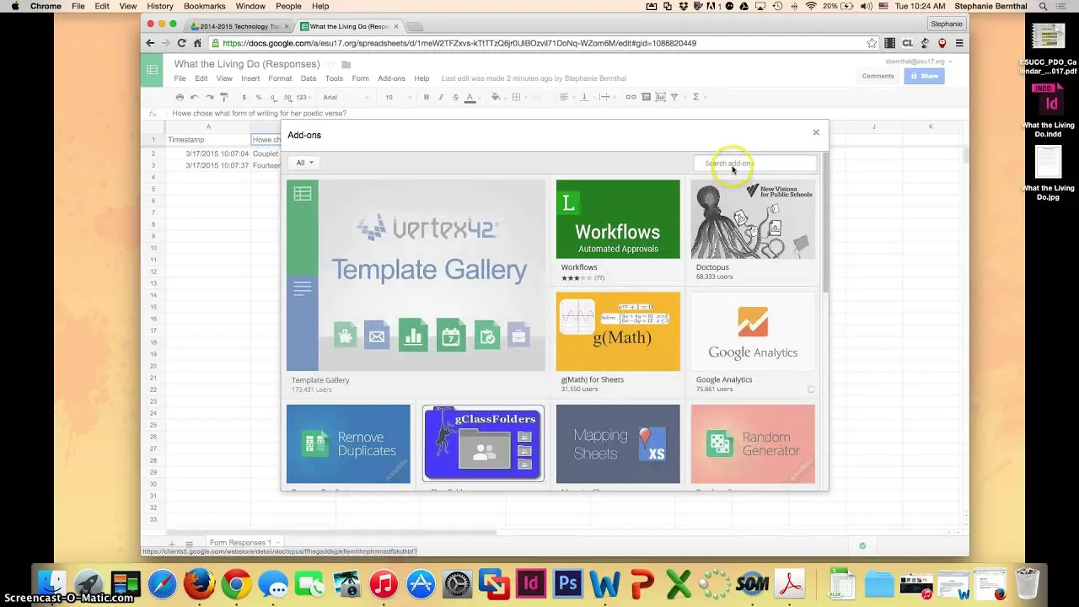This screenshot has width=1079, height=607.
Task: Click the insert link icon
Action: [631, 97]
